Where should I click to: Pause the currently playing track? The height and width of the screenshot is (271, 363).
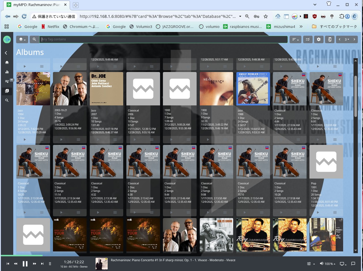click(25, 264)
